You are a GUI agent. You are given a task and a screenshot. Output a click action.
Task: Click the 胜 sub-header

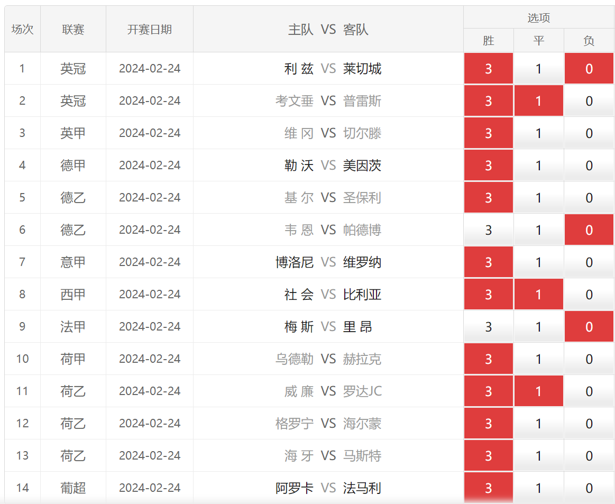(x=488, y=40)
